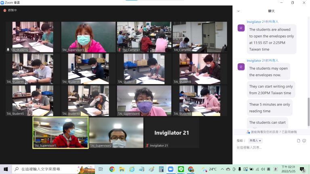Image resolution: width=310 pixels, height=174 pixels.
Task: Collapse the chat panel using the chevron
Action: [239, 11]
